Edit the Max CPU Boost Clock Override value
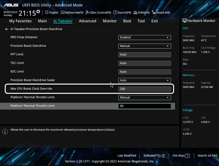Image resolution: width=219 pixels, height=166 pixels. coord(145,89)
